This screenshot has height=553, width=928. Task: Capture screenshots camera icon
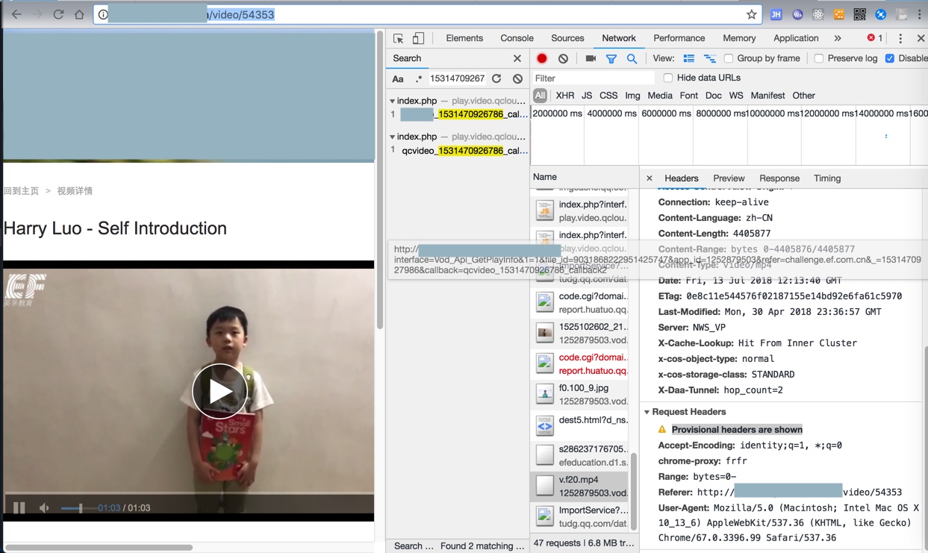pos(591,58)
